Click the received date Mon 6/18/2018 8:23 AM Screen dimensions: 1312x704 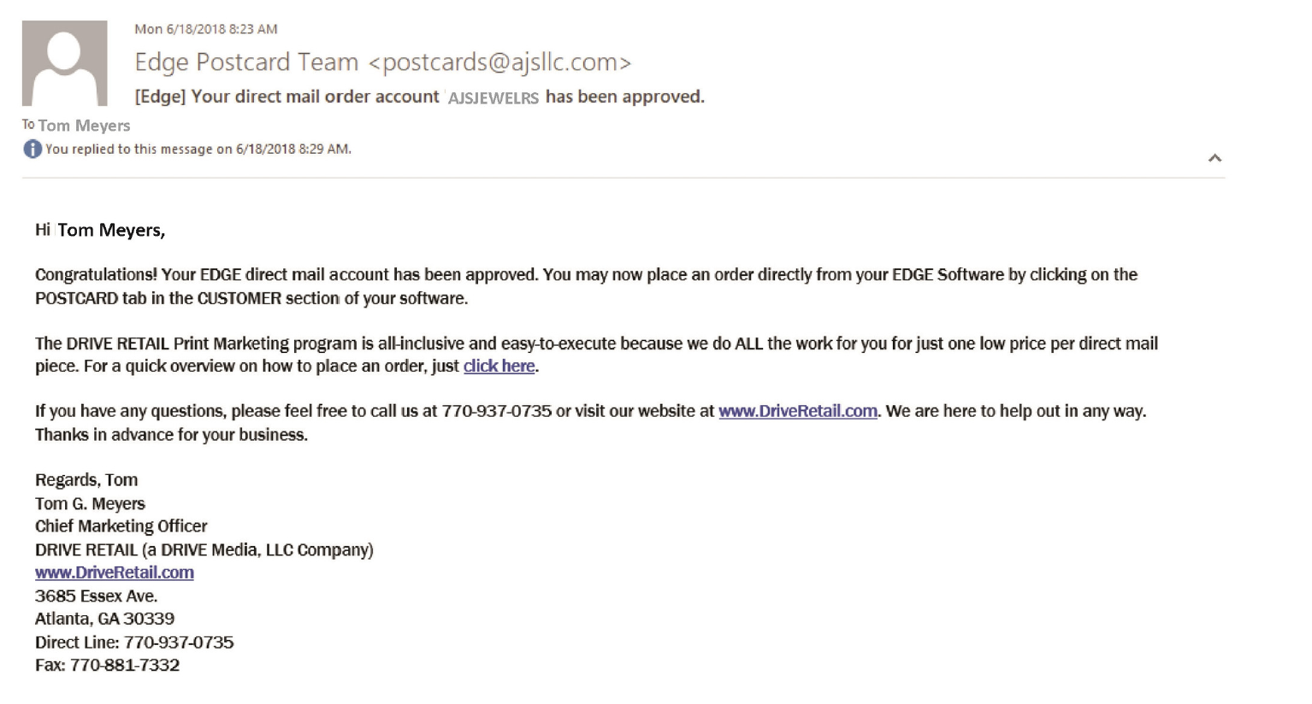tap(206, 29)
